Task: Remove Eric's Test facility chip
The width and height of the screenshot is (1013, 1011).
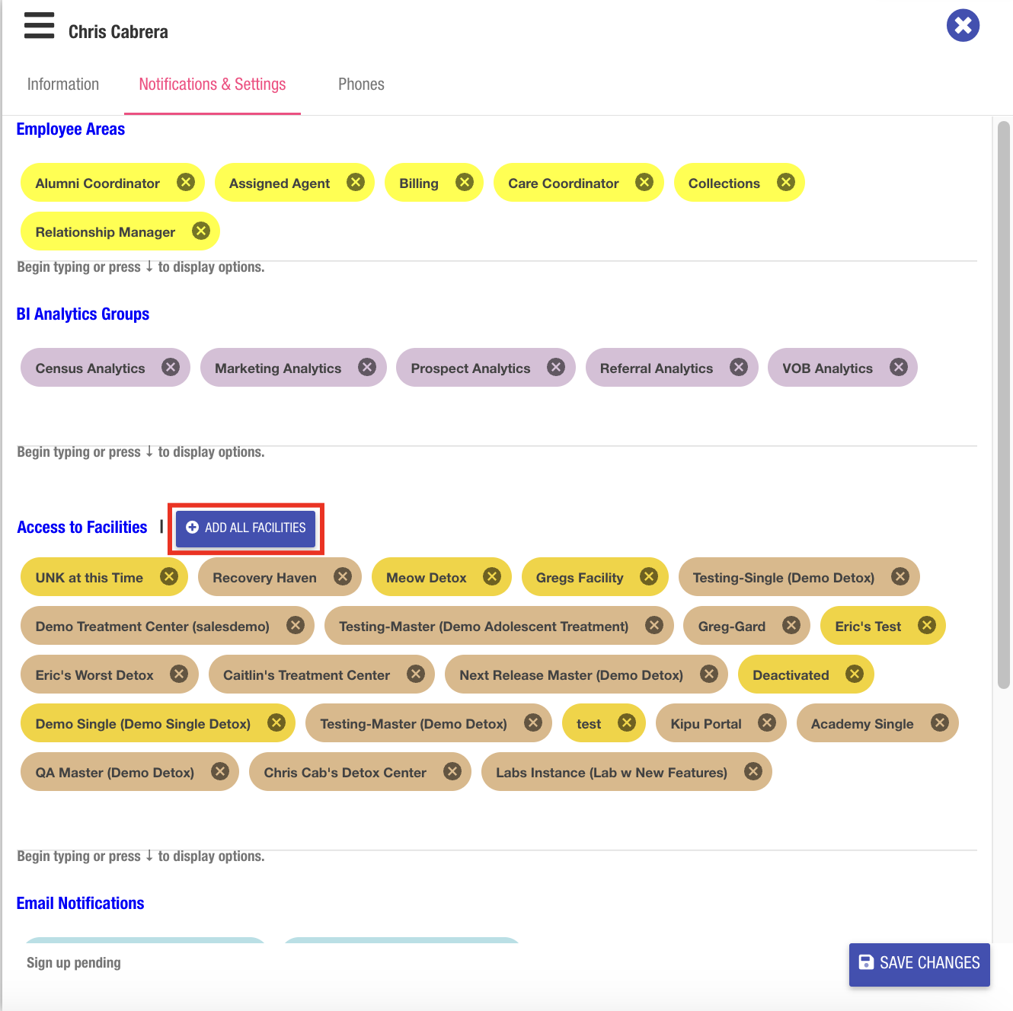Action: coord(927,625)
